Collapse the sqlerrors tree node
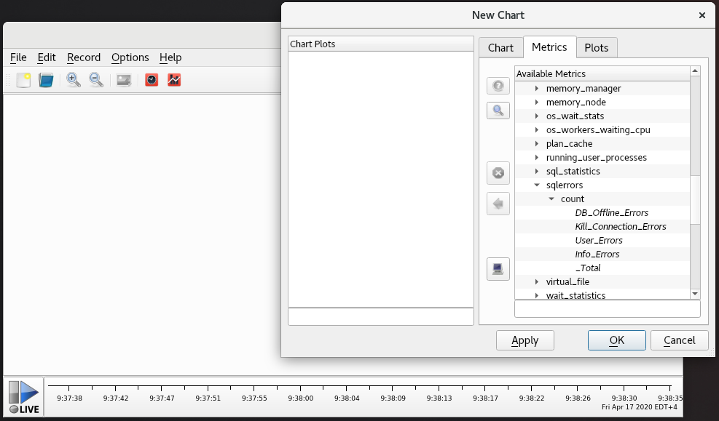 click(537, 185)
